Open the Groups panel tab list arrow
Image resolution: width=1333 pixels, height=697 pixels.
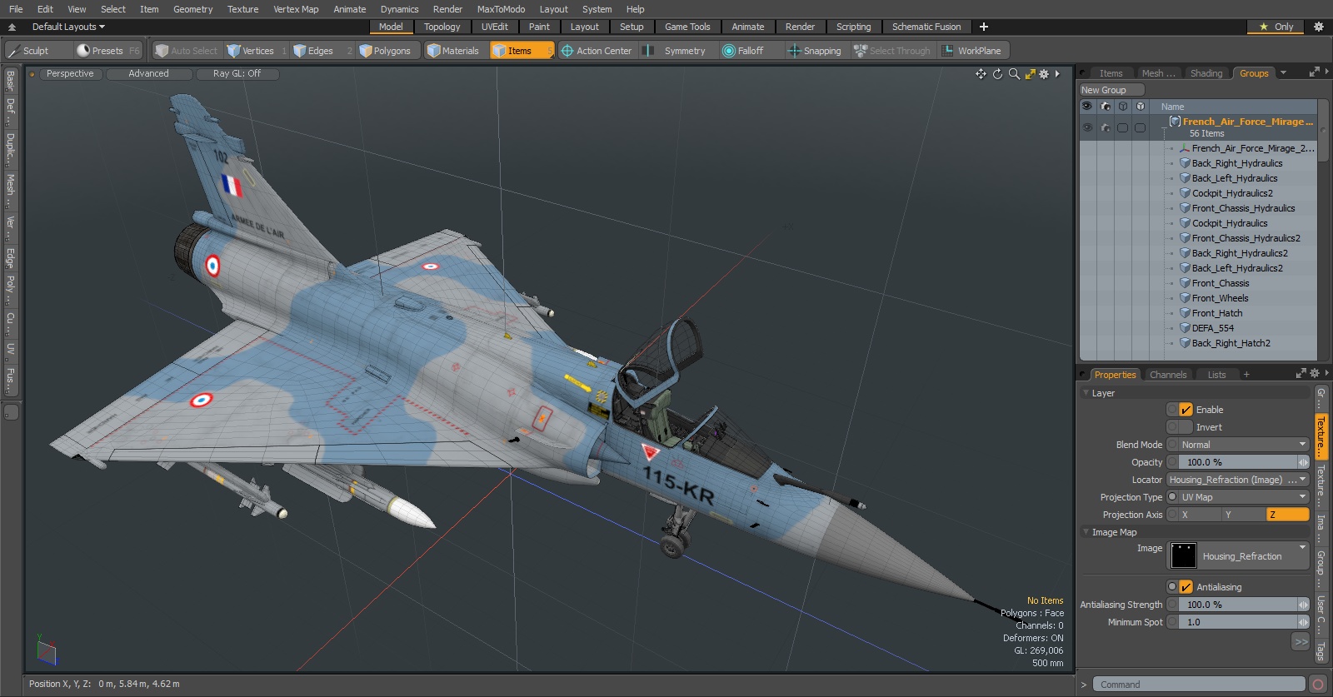(1283, 73)
